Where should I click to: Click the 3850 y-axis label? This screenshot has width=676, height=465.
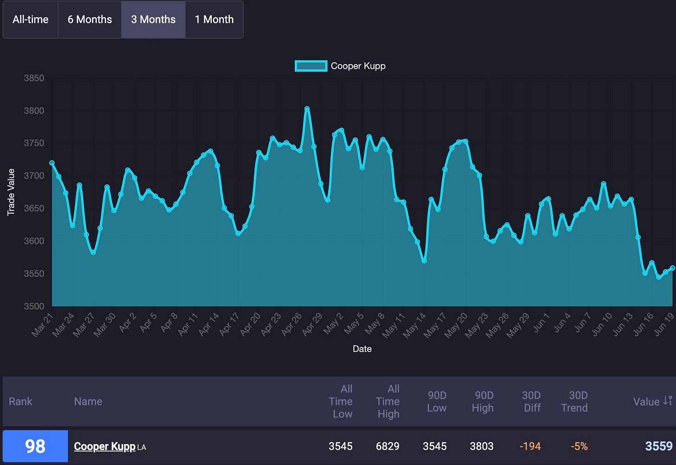click(34, 78)
